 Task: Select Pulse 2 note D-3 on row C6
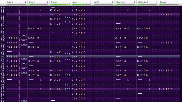[x=31, y=29]
